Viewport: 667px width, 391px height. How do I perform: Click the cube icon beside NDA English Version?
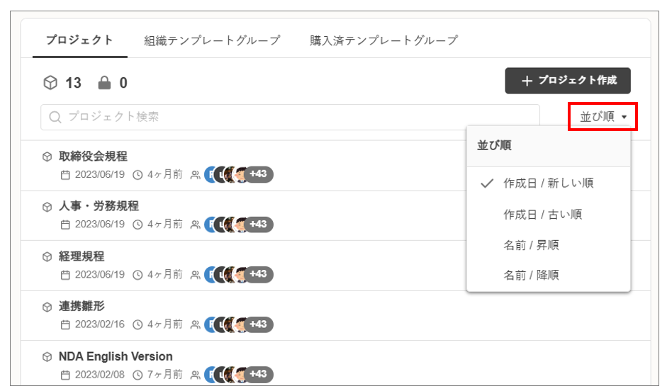coord(47,356)
